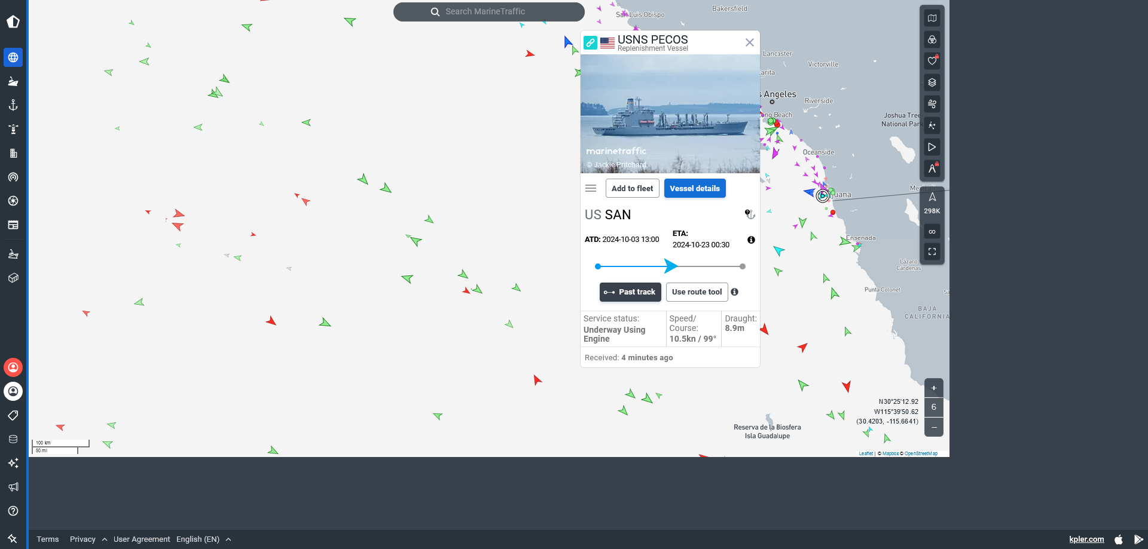Open the kpler.com link
Viewport: 1148px width, 549px height.
pyautogui.click(x=1086, y=539)
